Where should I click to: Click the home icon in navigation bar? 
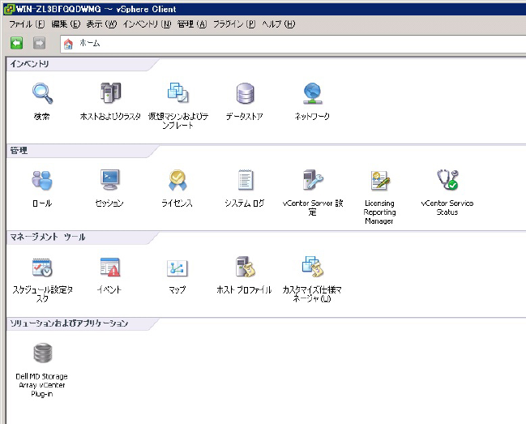68,44
